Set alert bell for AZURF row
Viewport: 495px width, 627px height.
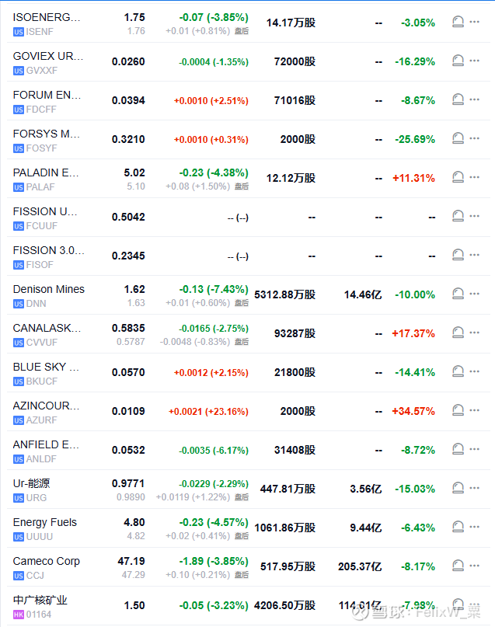pyautogui.click(x=458, y=410)
